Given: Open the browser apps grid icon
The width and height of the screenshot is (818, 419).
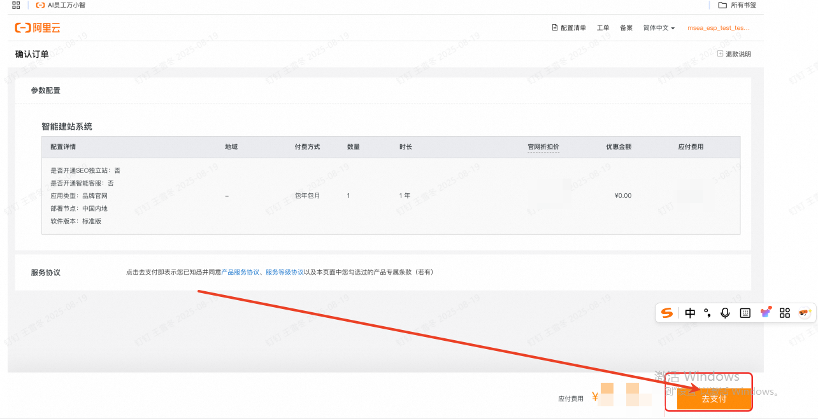Looking at the screenshot, I should [16, 5].
